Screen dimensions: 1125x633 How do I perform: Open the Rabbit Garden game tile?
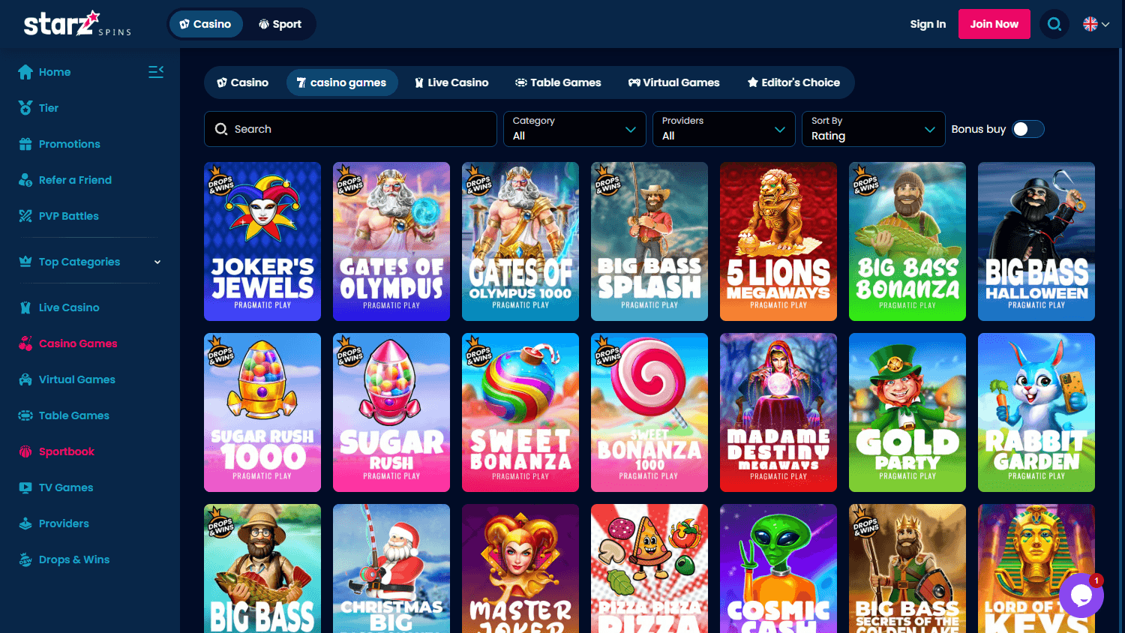pos(1036,412)
